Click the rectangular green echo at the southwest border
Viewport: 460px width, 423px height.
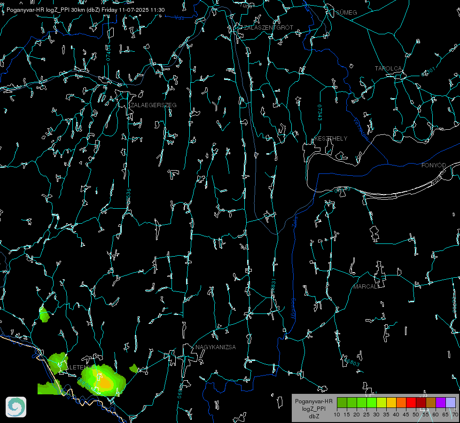click(x=49, y=388)
